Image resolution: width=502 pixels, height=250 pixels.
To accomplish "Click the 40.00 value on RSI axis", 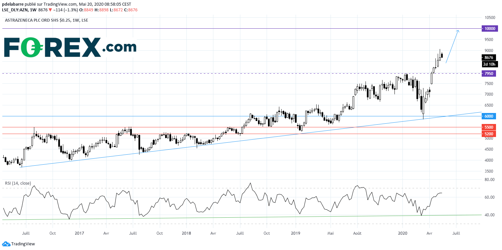I will [489, 215].
